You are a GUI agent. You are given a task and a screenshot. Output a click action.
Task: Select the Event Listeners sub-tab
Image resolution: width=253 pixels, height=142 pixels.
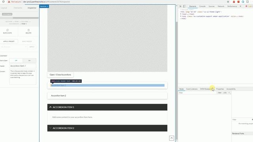click(192, 89)
